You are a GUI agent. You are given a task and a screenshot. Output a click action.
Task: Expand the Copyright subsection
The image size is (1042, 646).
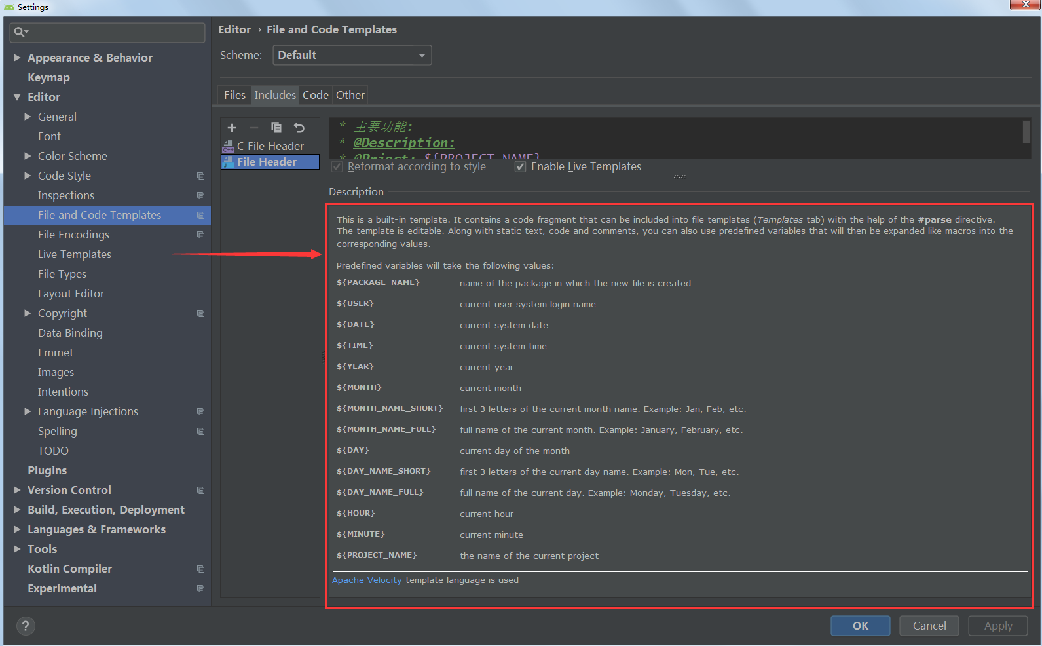click(28, 313)
